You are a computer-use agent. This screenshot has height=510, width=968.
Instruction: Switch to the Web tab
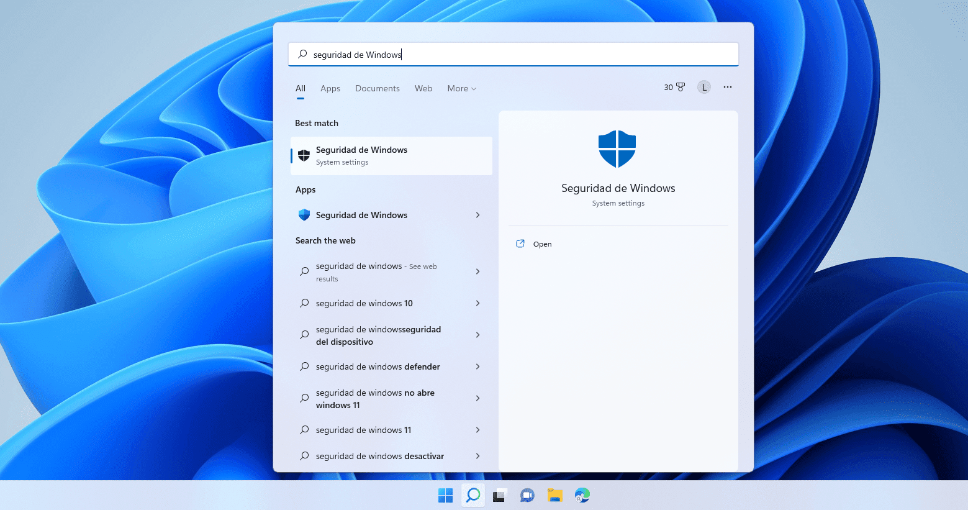[423, 88]
